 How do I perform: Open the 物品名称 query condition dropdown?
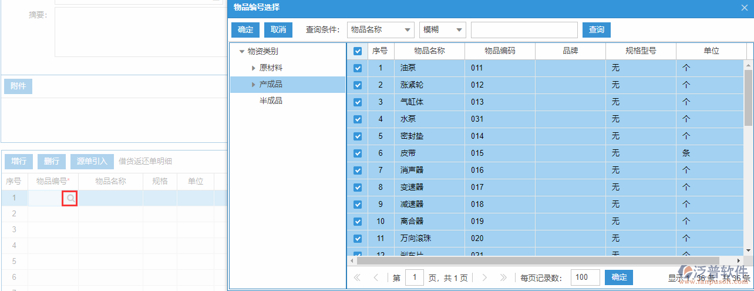tap(381, 30)
